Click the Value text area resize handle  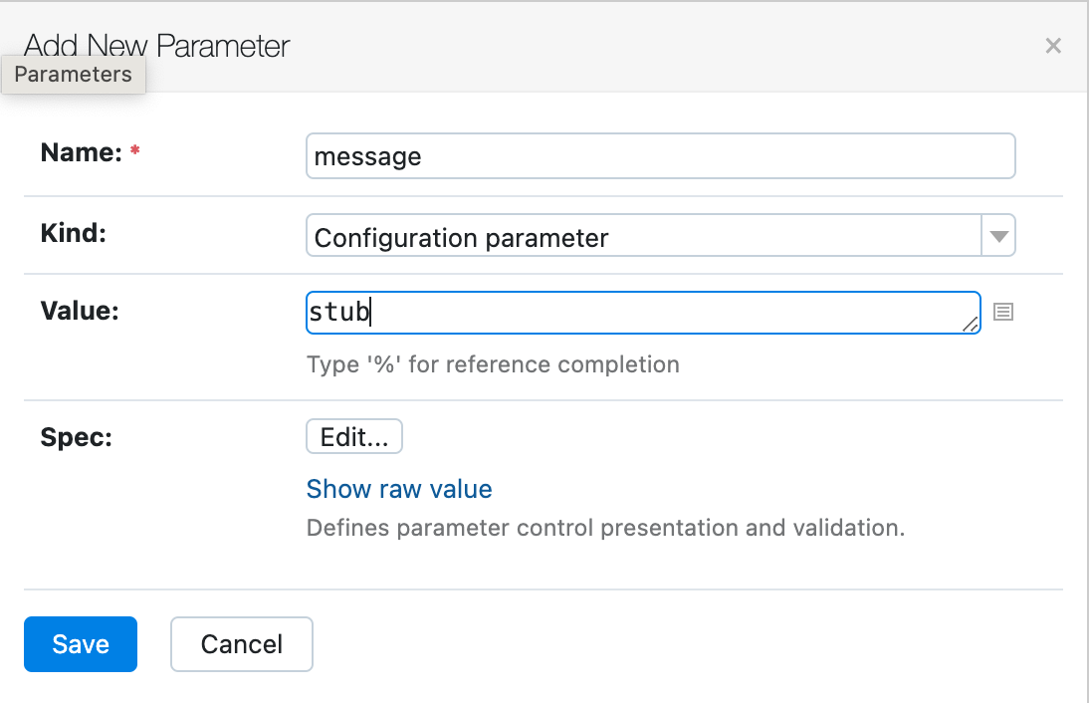pos(970,324)
